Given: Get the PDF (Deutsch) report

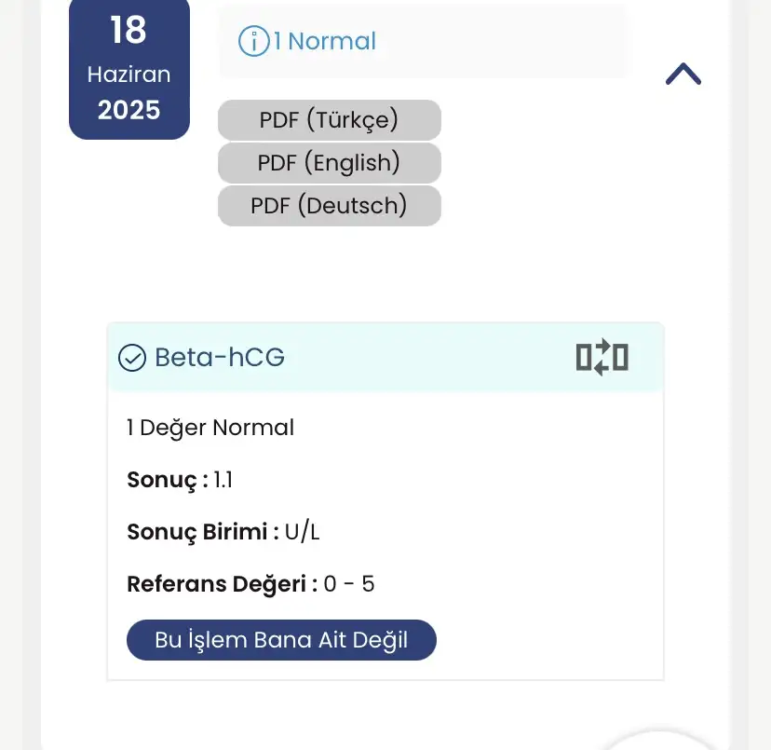Looking at the screenshot, I should (329, 206).
